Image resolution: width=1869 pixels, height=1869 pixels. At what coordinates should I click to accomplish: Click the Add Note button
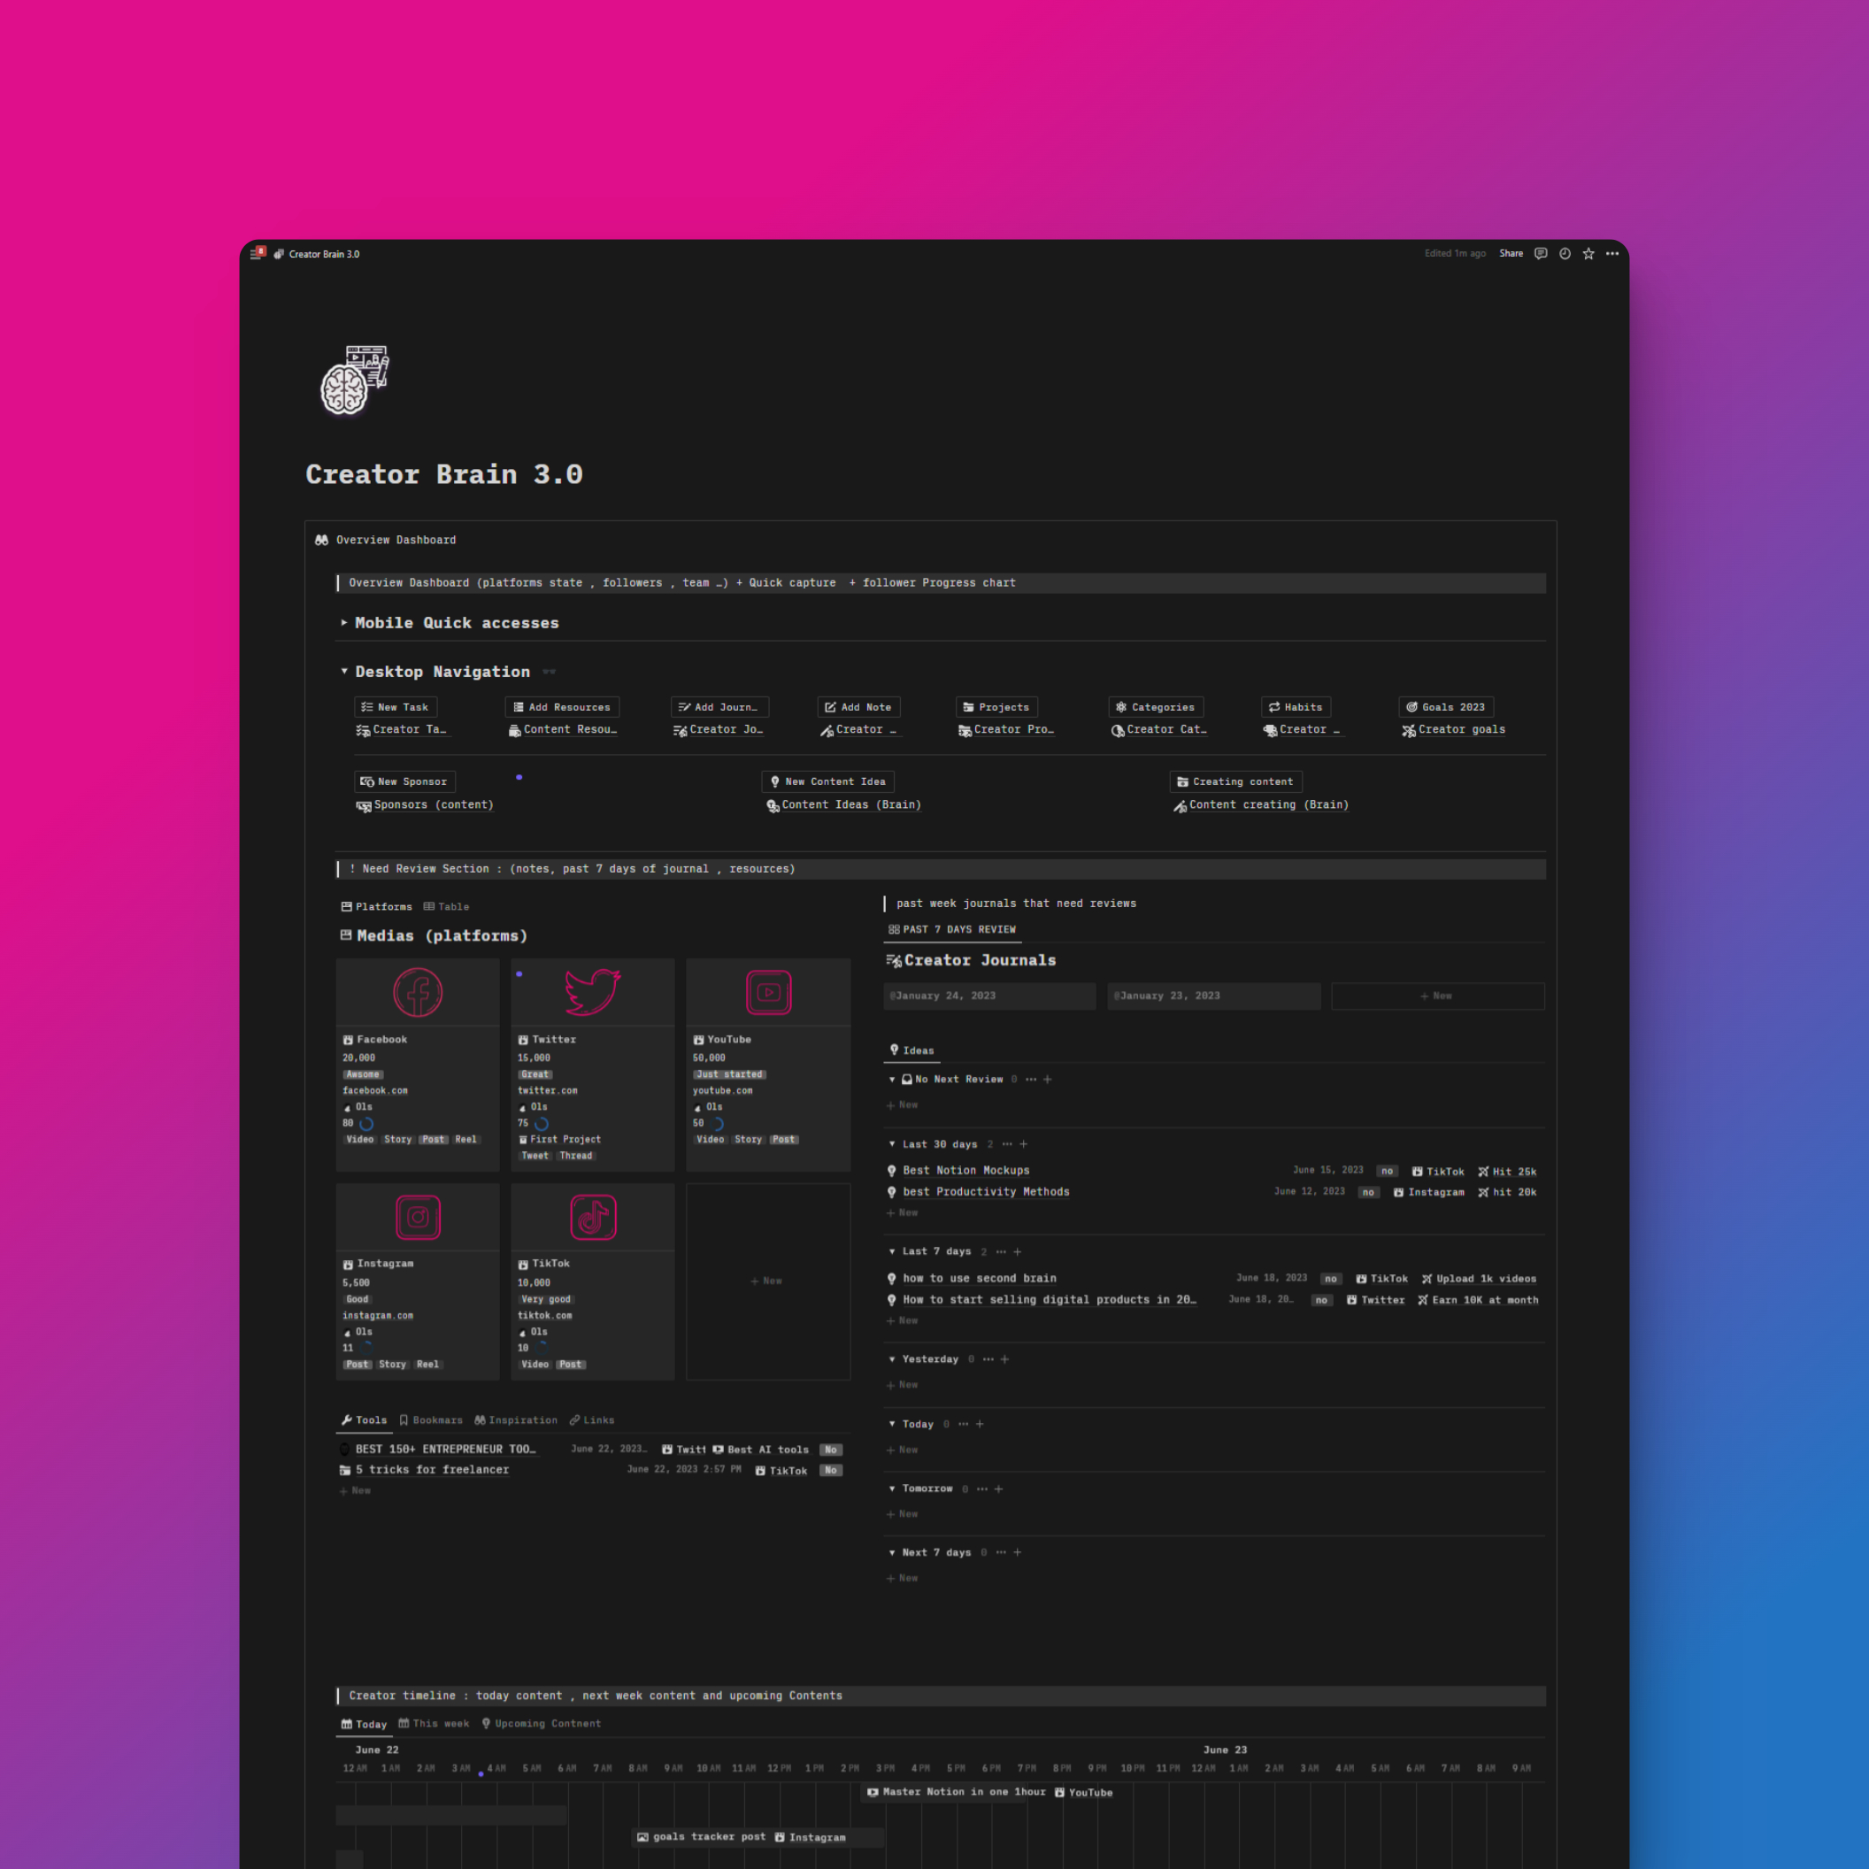(858, 707)
